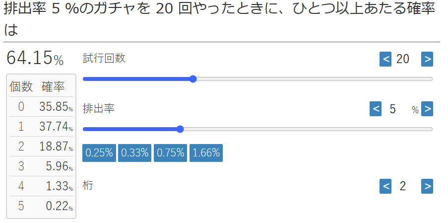Set drop rate preset to 0.25%
The width and height of the screenshot is (448, 223).
99,153
